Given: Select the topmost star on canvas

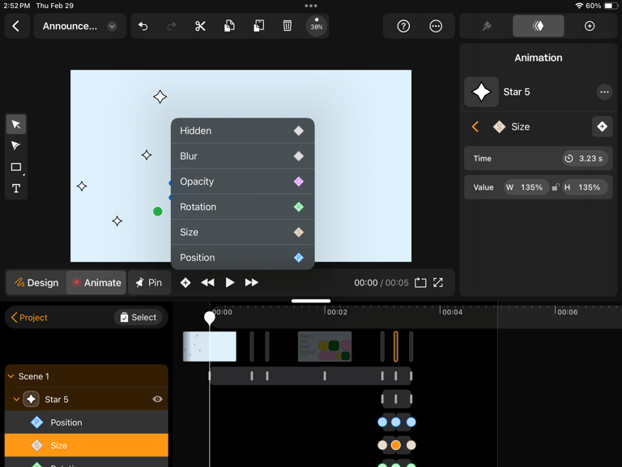Looking at the screenshot, I should click(160, 96).
